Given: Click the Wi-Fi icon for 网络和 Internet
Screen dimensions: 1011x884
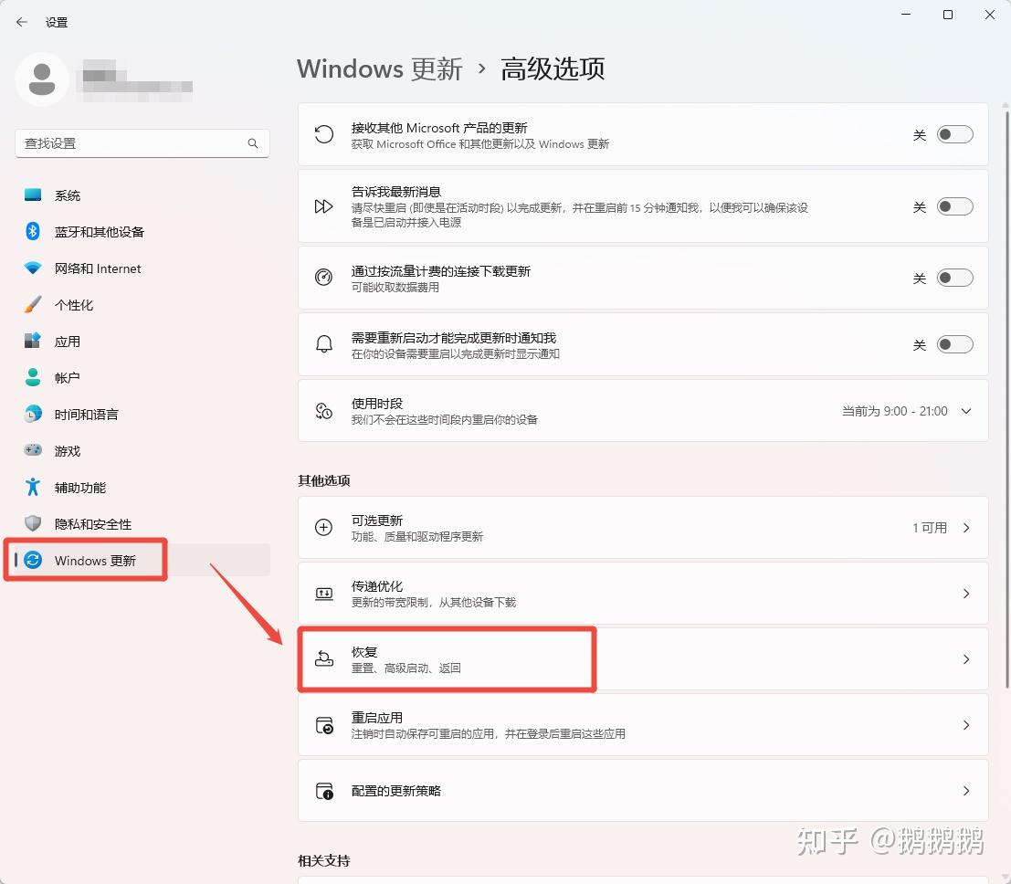Looking at the screenshot, I should (33, 268).
